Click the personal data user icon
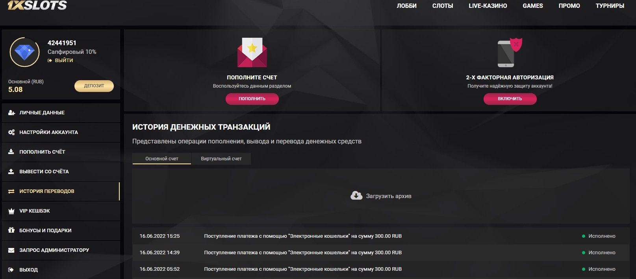 point(11,113)
